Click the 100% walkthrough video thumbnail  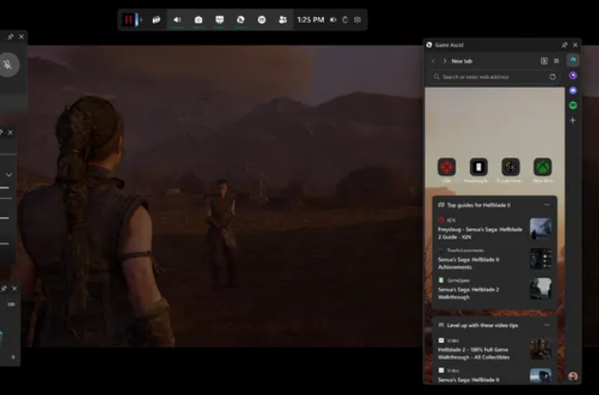point(540,349)
